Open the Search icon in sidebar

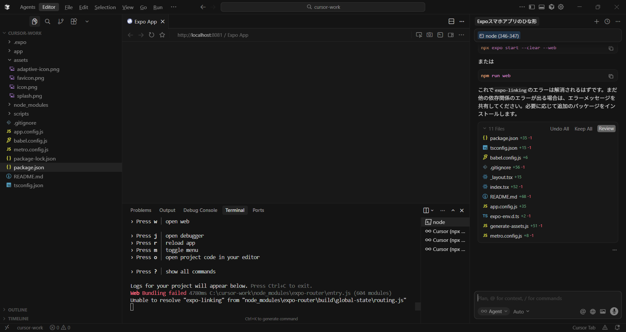(48, 21)
